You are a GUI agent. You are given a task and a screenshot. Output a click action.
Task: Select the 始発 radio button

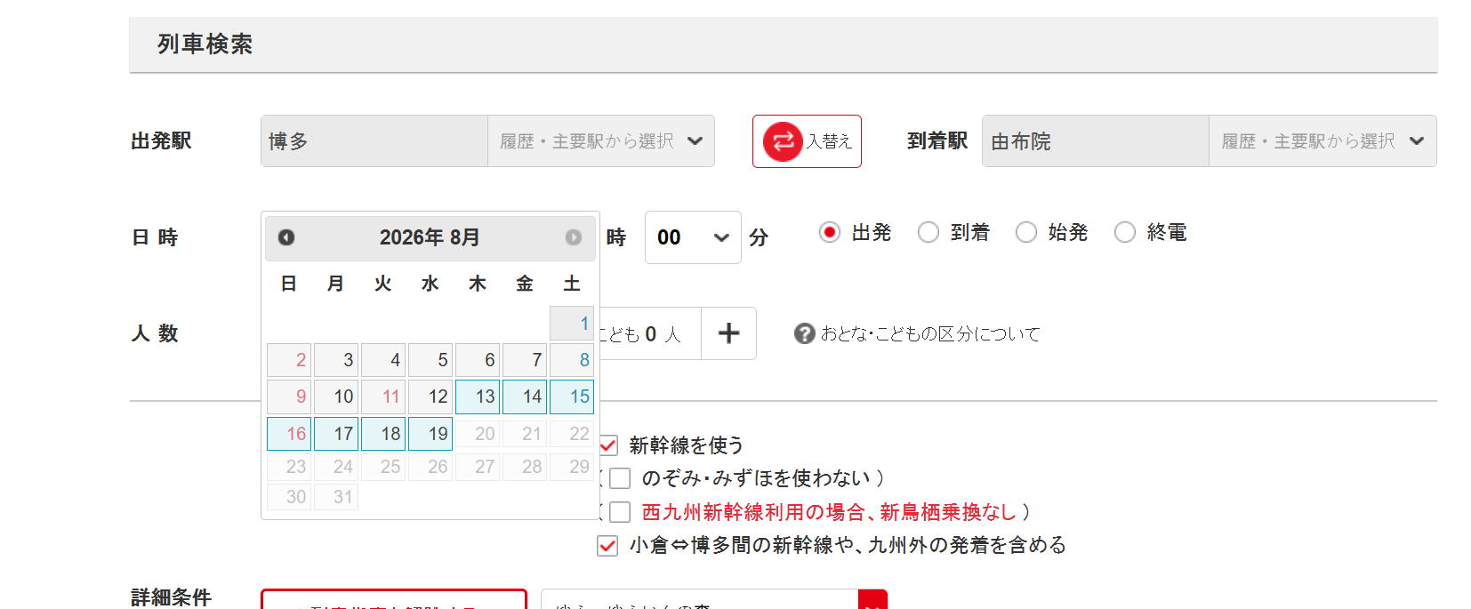coord(1026,232)
